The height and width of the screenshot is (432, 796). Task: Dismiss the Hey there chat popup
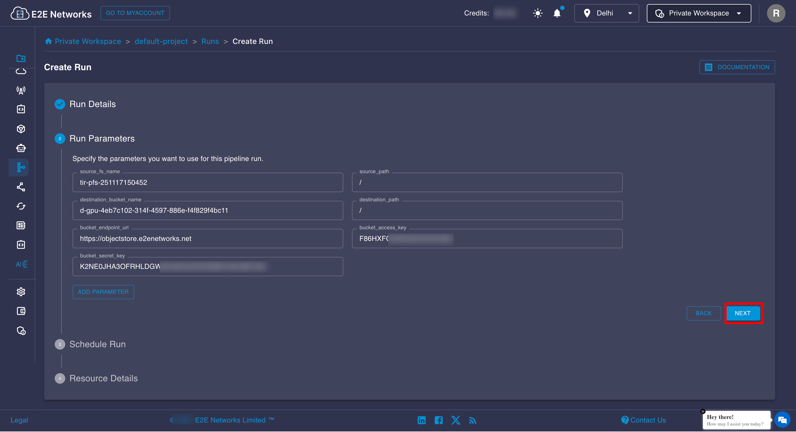tap(703, 411)
